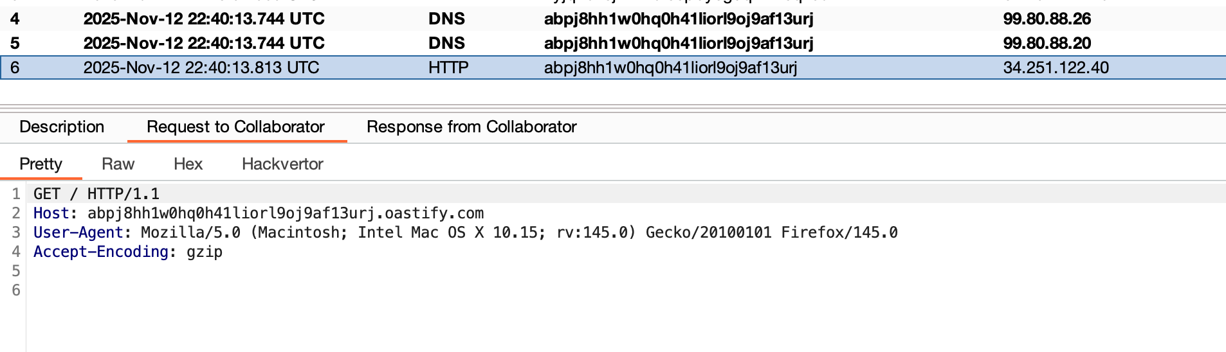The height and width of the screenshot is (352, 1226).
Task: Open the Response from Collaborator tab
Action: [471, 127]
